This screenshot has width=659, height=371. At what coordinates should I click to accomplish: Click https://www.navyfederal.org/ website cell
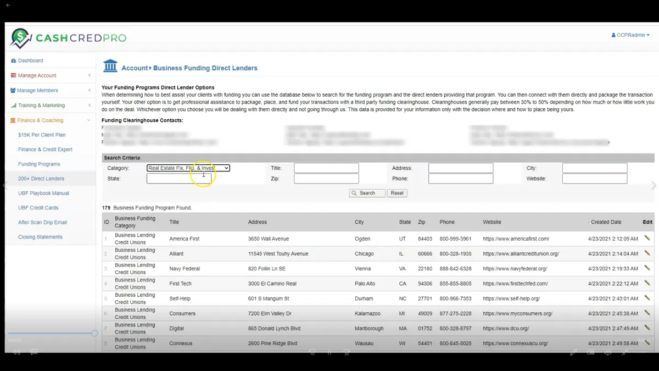pos(515,269)
